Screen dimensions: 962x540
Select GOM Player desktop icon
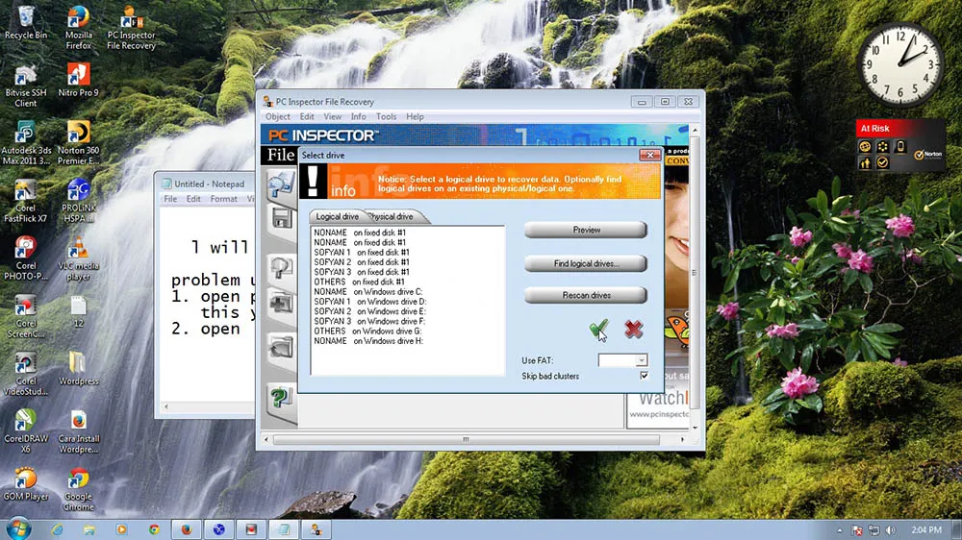tap(26, 484)
